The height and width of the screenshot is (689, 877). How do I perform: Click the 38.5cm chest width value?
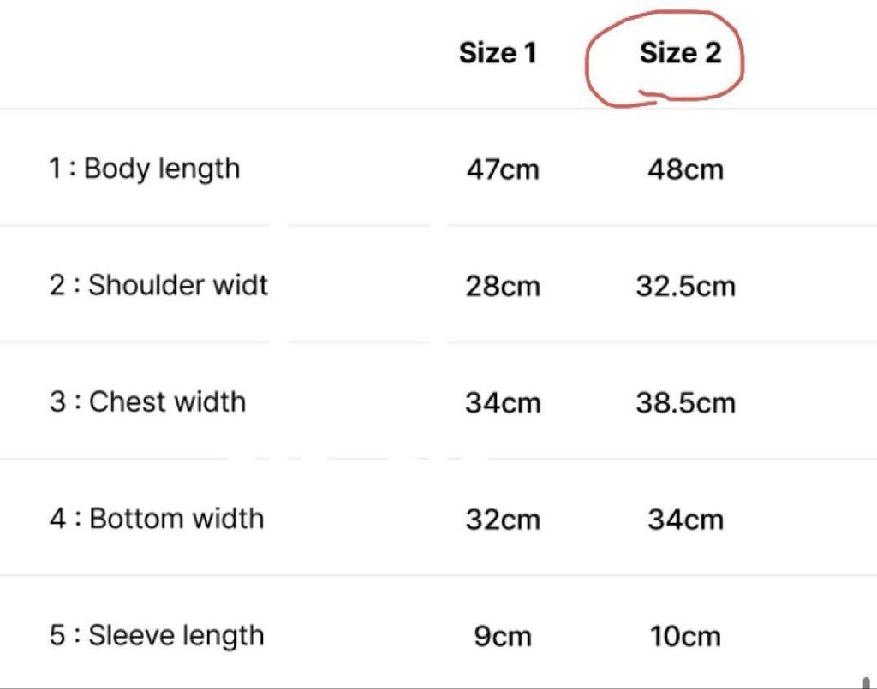(x=685, y=402)
